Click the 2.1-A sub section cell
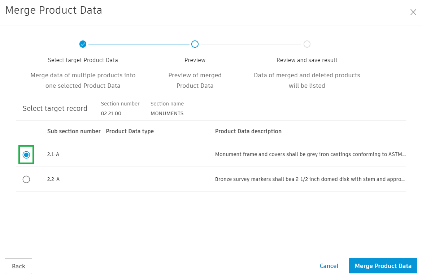Screen dimensions: 422x277 coord(53,155)
